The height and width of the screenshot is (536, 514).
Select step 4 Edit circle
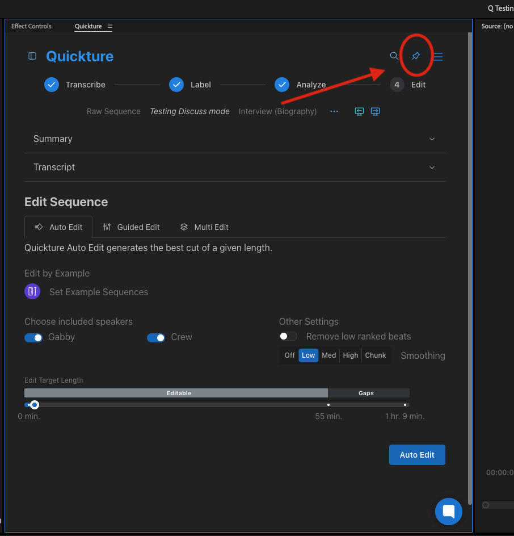pos(397,85)
